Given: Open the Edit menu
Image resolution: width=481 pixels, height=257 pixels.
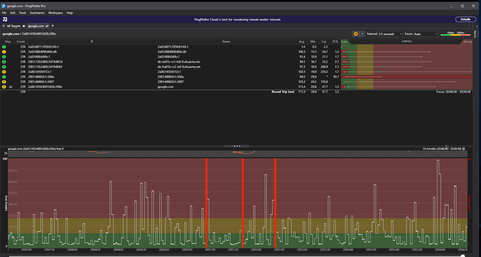Looking at the screenshot, I should pos(13,13).
